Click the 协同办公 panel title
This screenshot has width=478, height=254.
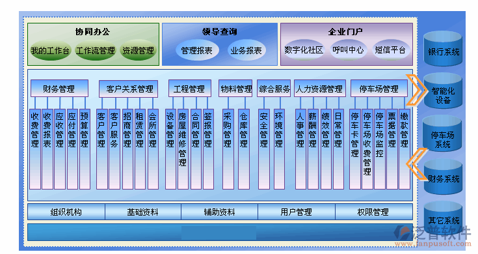[x=92, y=32]
